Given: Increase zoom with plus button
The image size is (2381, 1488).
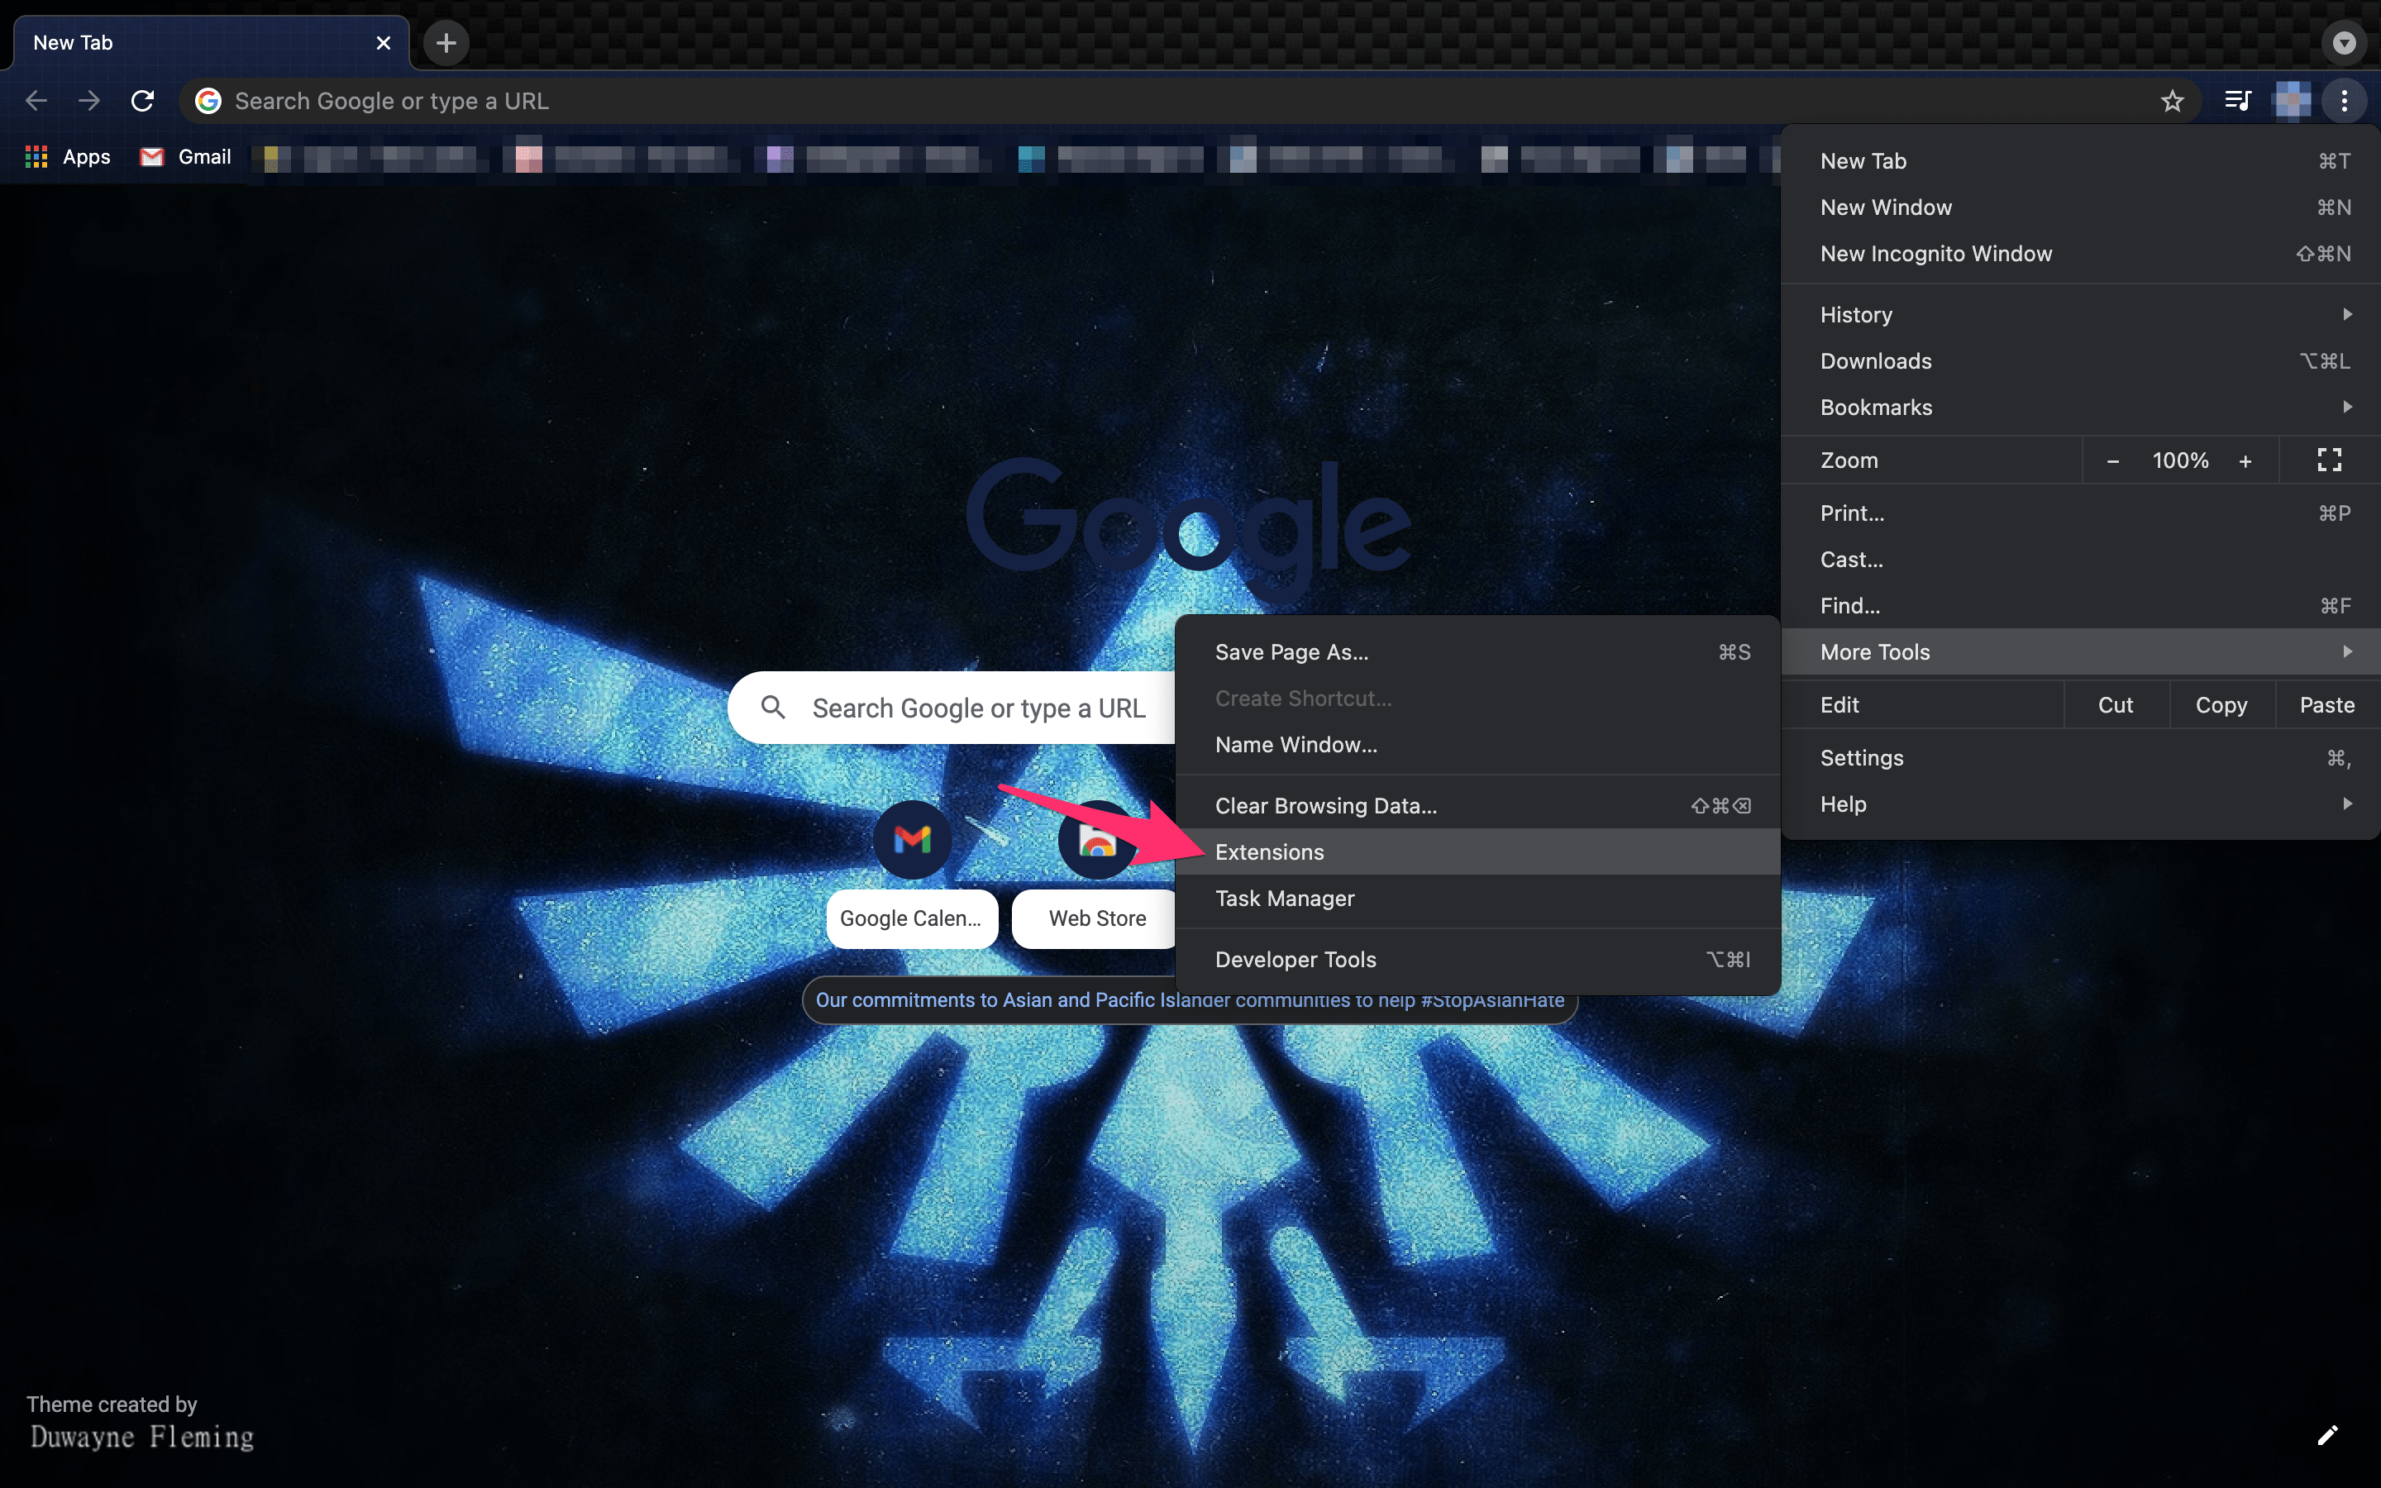Looking at the screenshot, I should [2245, 460].
